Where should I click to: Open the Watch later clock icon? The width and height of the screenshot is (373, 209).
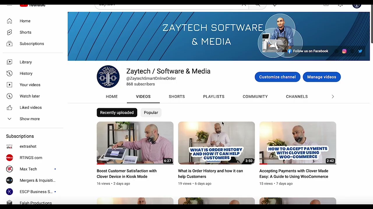9,96
